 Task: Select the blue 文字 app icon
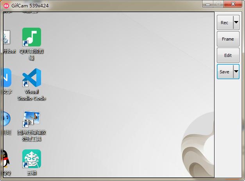coord(7,78)
